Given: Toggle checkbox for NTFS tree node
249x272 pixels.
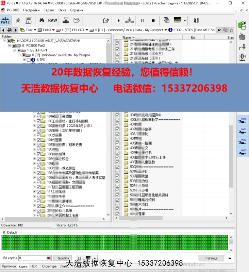Looking at the screenshot, I should click(x=29, y=60).
